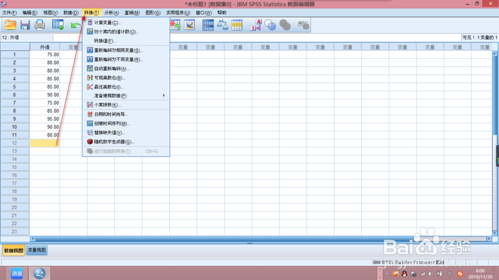This screenshot has width=499, height=280.
Task: Click row 1 cell 75.00
Action: (45, 55)
